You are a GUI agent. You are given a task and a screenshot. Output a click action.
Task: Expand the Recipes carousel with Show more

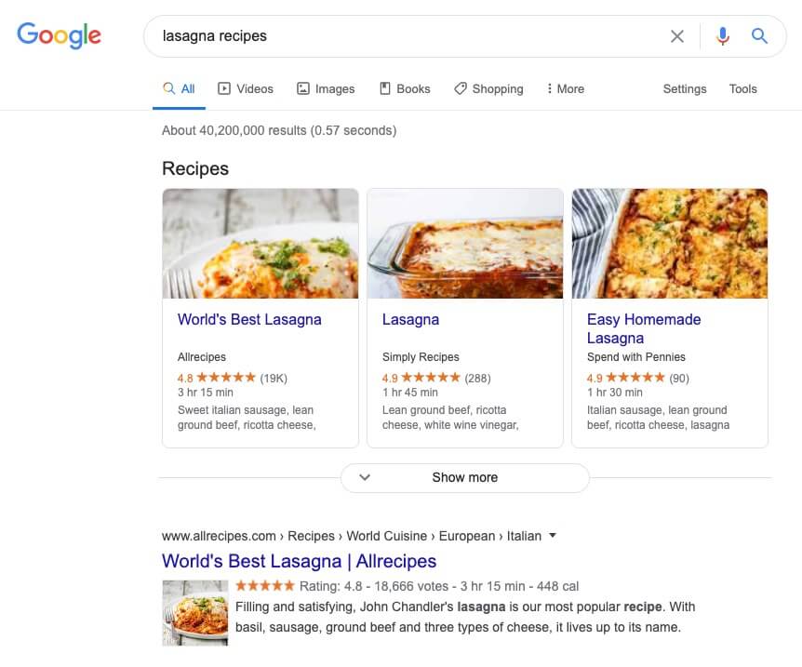click(x=464, y=477)
